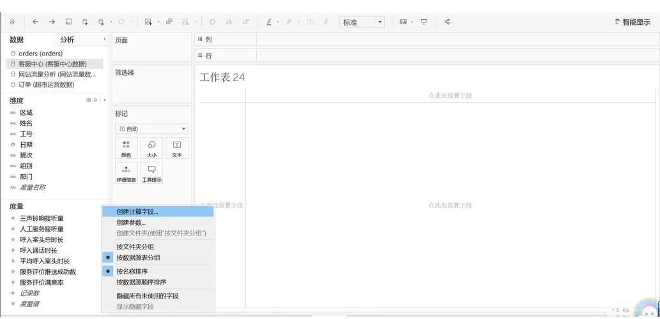
Task: Click the sort ascending icon
Action: 229,22
